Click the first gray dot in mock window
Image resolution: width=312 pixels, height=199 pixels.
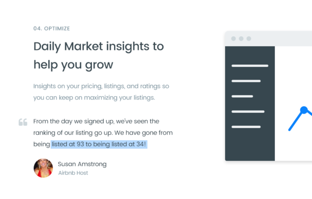[233, 39]
